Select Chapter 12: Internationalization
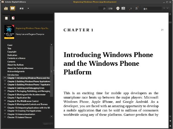173x129 pixels. (21, 114)
